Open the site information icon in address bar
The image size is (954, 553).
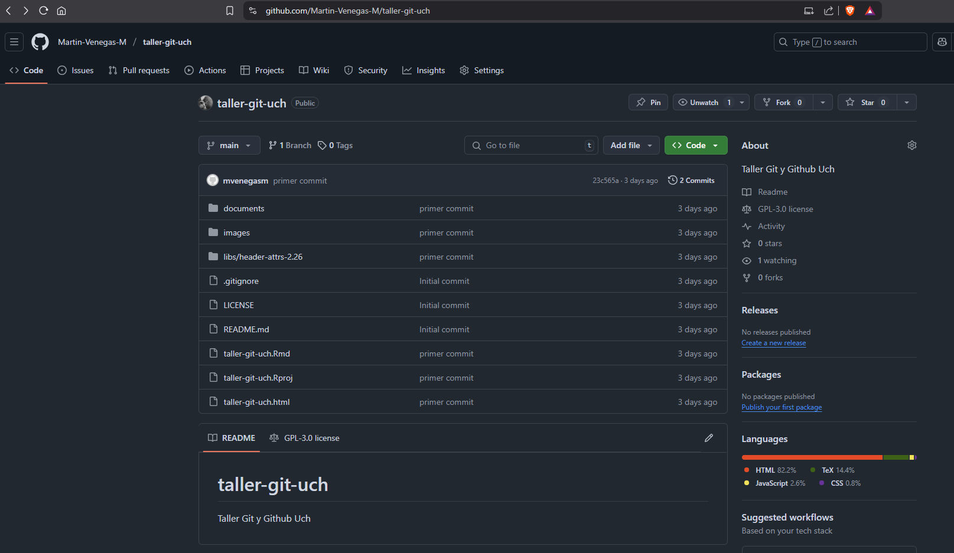pyautogui.click(x=253, y=11)
